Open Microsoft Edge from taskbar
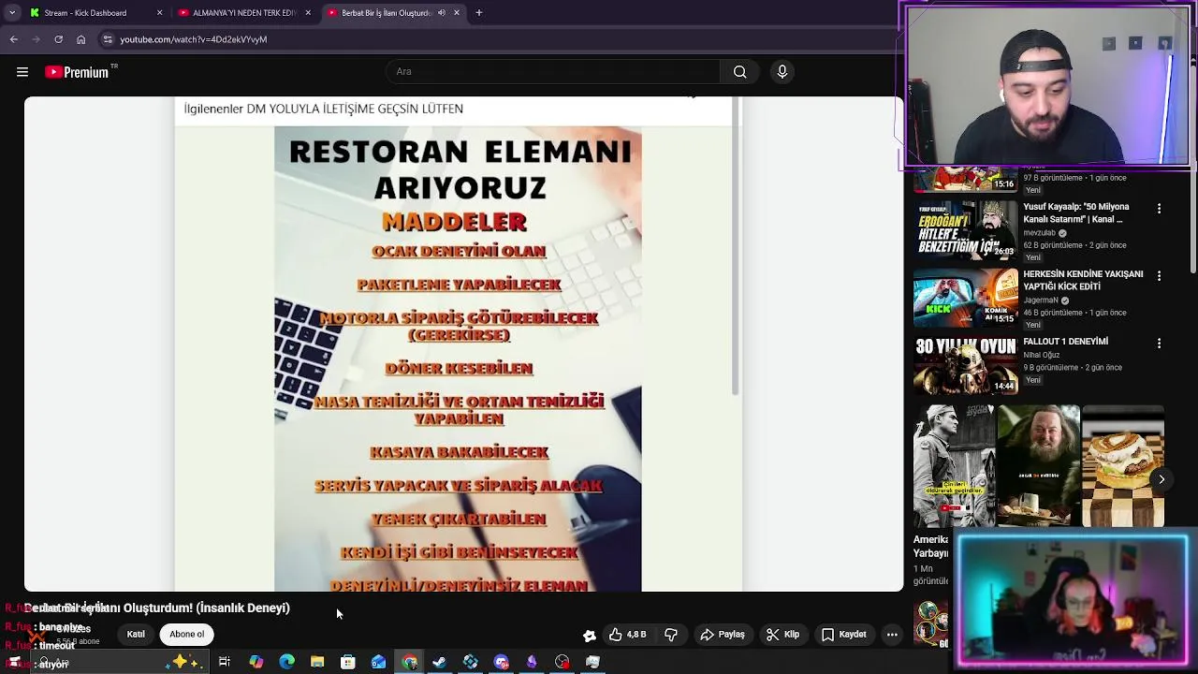 [286, 662]
